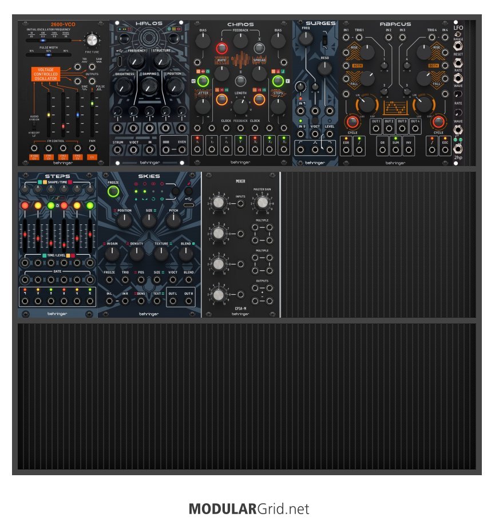Click the Chaos X1 output jack
The height and width of the screenshot is (521, 499).
(255, 149)
